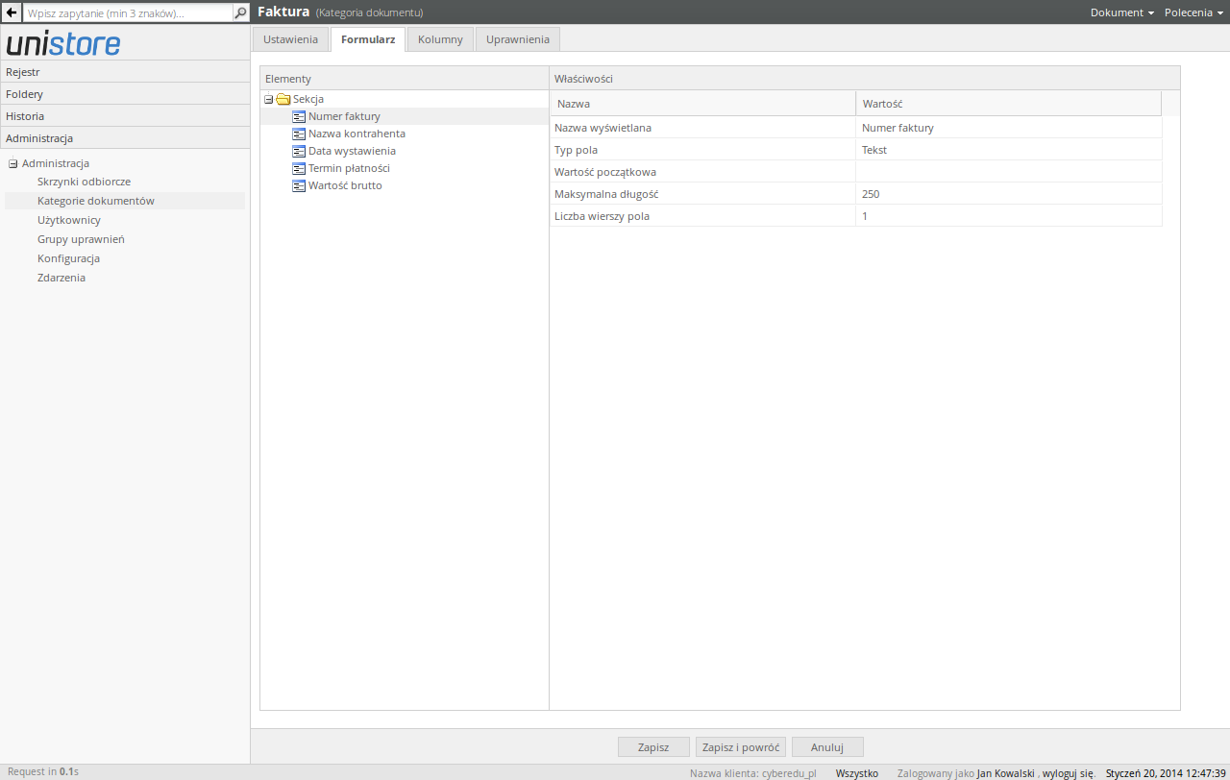The width and height of the screenshot is (1230, 780).
Task: Click Jan Kowalski user name in status bar
Action: tap(1005, 772)
